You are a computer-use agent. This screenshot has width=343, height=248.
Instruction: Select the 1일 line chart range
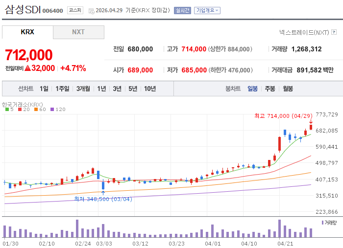point(44,89)
